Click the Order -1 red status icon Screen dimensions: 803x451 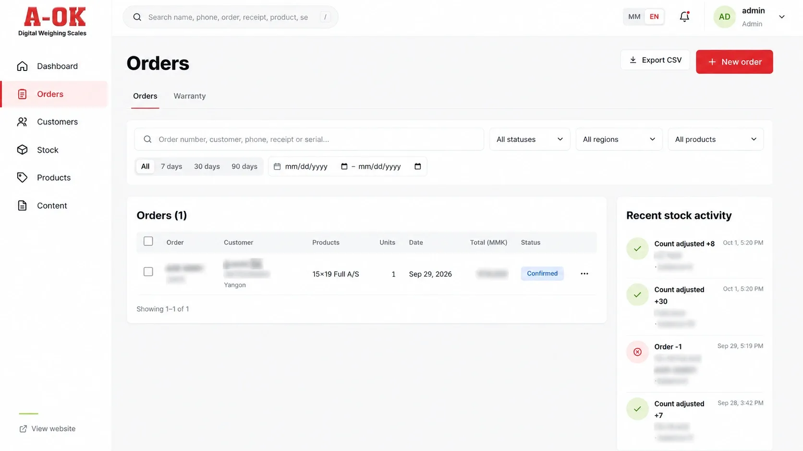click(x=637, y=352)
